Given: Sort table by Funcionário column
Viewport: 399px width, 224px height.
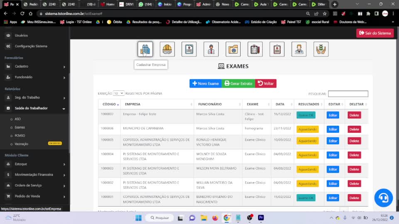Looking at the screenshot, I should (x=218, y=104).
